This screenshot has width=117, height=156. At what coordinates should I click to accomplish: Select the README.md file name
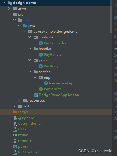(28, 152)
